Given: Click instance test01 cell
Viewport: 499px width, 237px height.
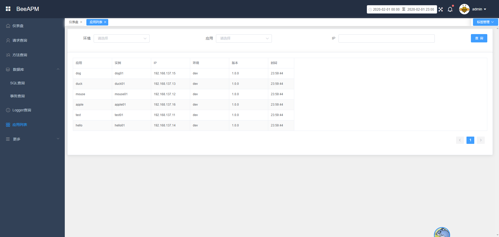Looking at the screenshot, I should [131, 115].
